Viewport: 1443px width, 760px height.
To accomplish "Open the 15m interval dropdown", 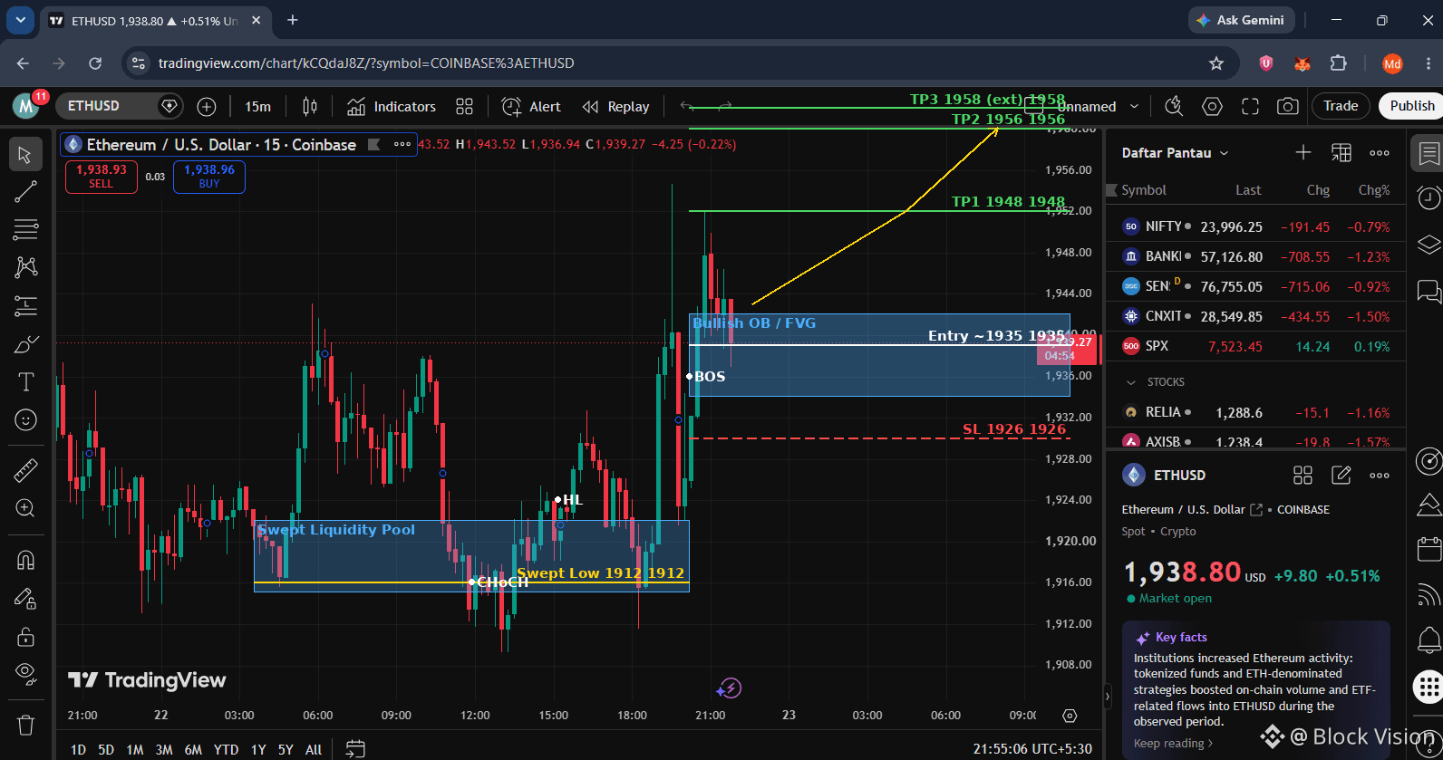I will pyautogui.click(x=257, y=107).
